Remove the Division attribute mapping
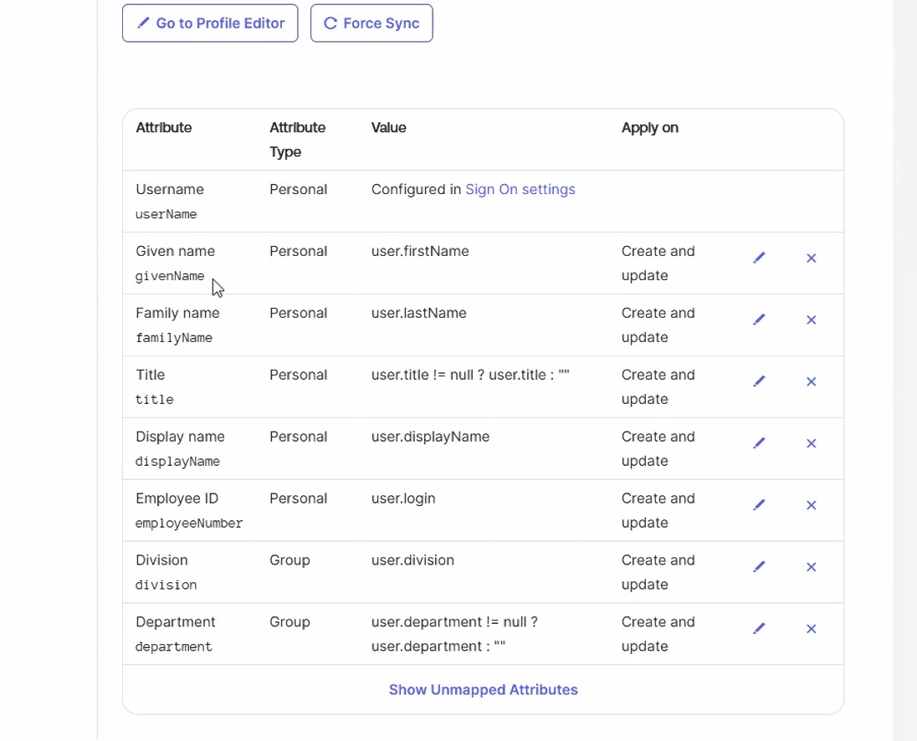This screenshot has width=917, height=741. click(x=811, y=567)
